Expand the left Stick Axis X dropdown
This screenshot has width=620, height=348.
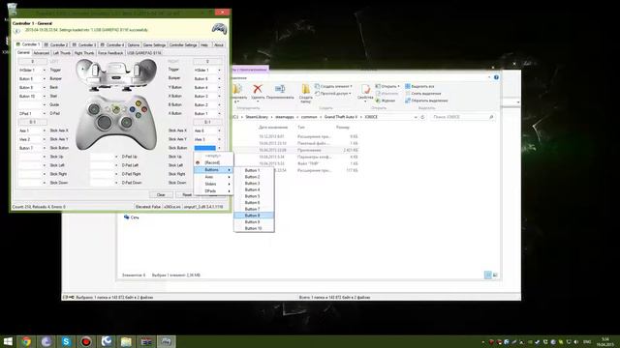(x=44, y=130)
